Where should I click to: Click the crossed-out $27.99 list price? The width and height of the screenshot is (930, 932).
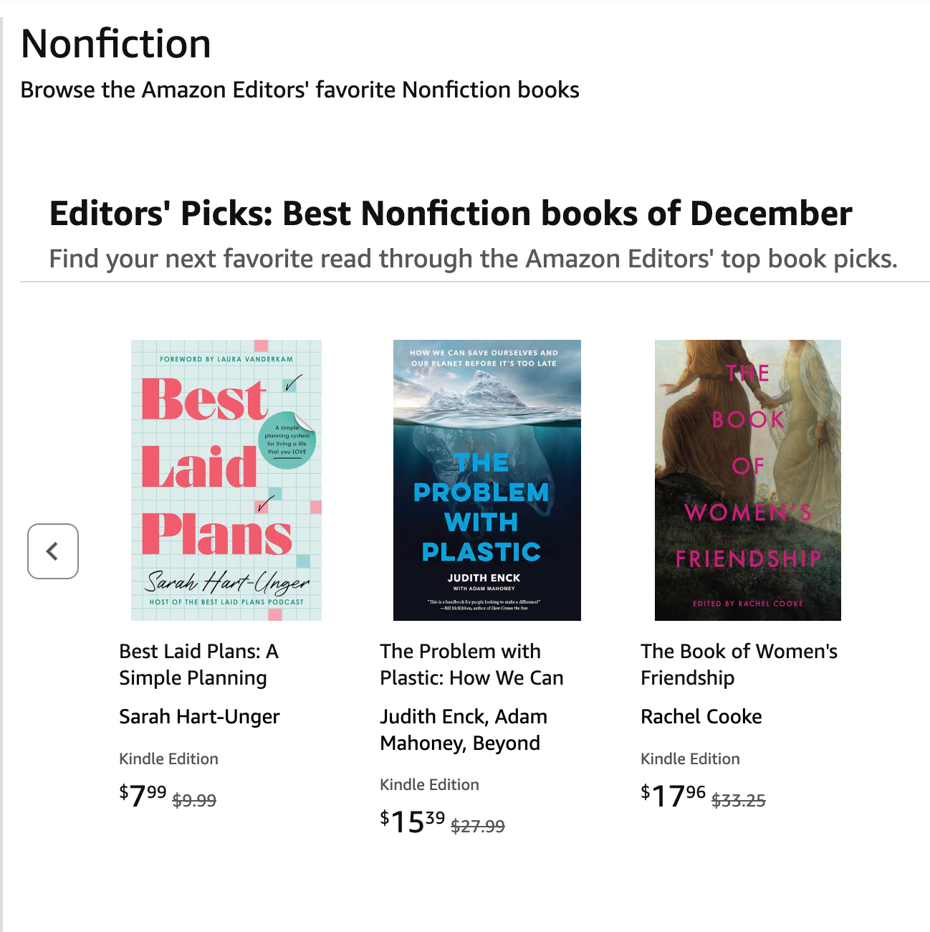[478, 826]
